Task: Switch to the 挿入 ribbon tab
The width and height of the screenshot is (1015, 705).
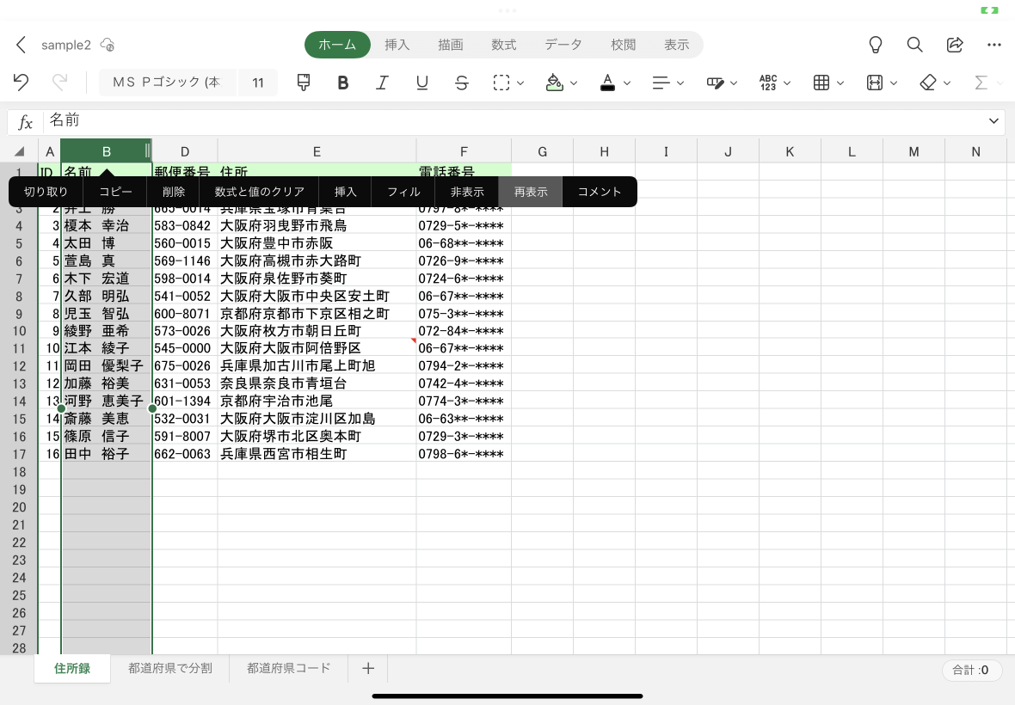Action: click(x=397, y=45)
